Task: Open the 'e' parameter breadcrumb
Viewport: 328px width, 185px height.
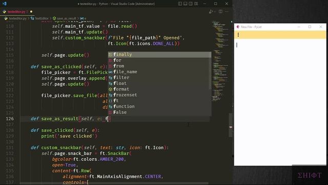Action: coord(83,18)
